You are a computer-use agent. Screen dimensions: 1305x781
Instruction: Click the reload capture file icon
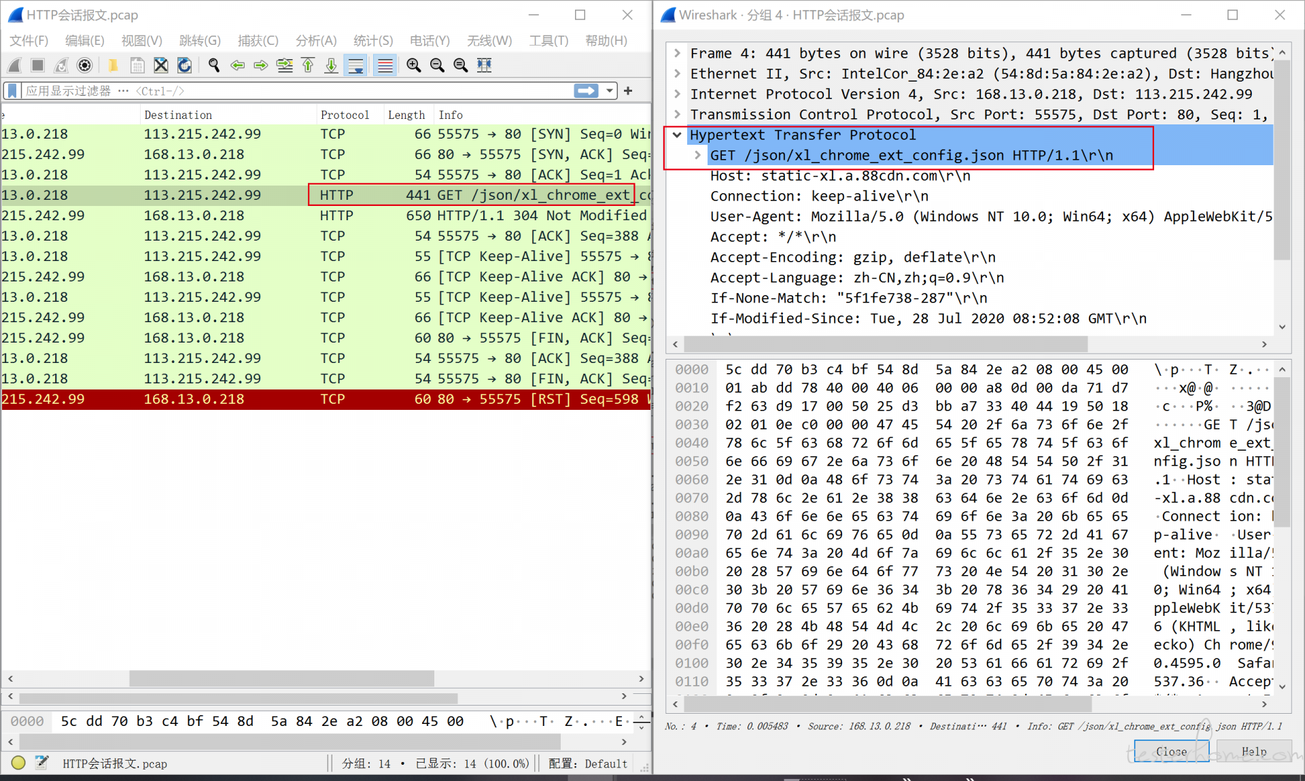coord(184,65)
